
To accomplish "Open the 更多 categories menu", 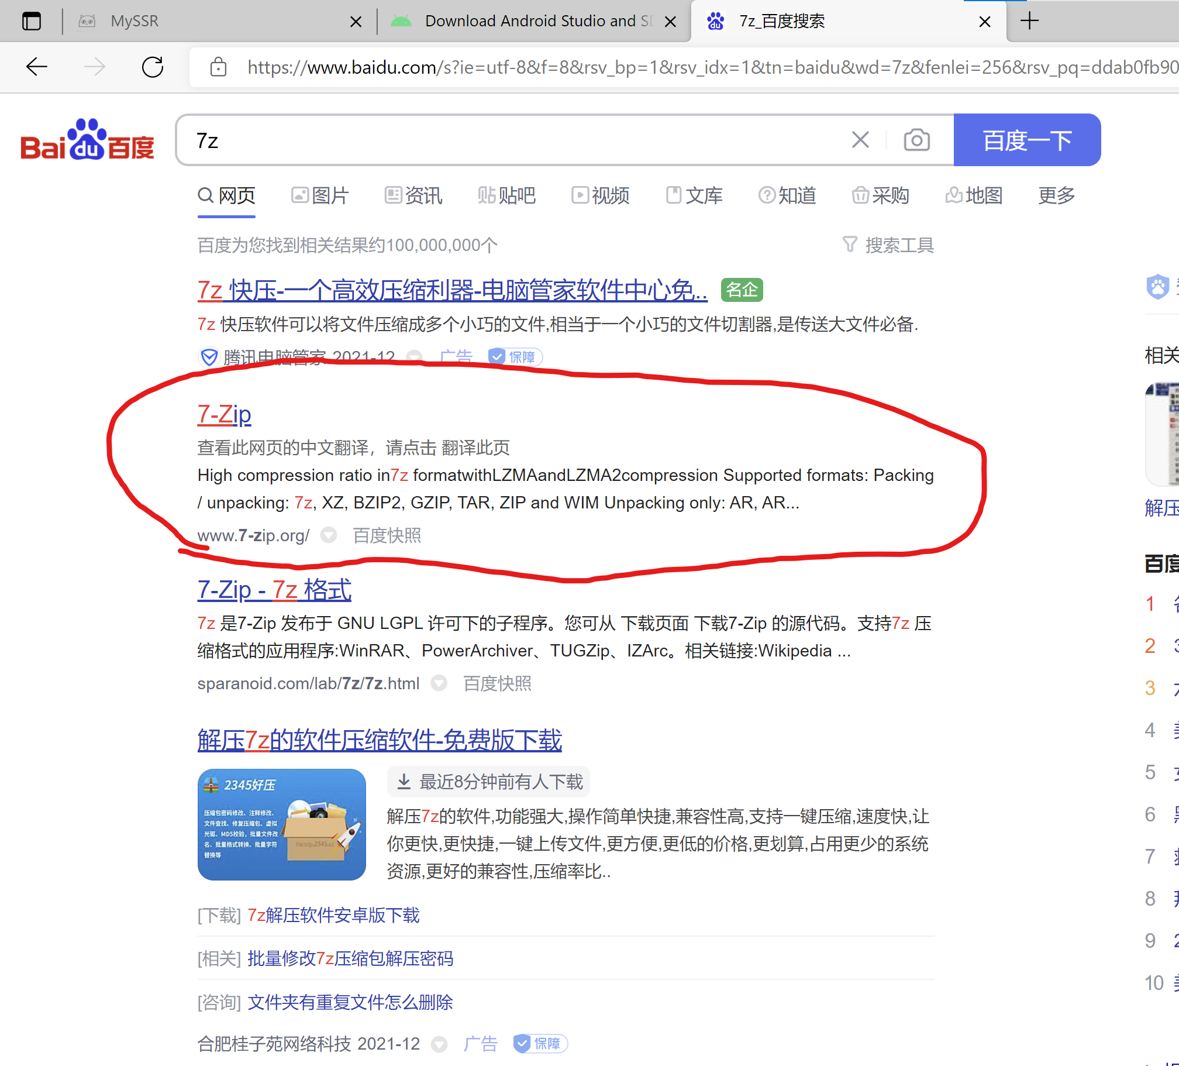I will 1057,195.
